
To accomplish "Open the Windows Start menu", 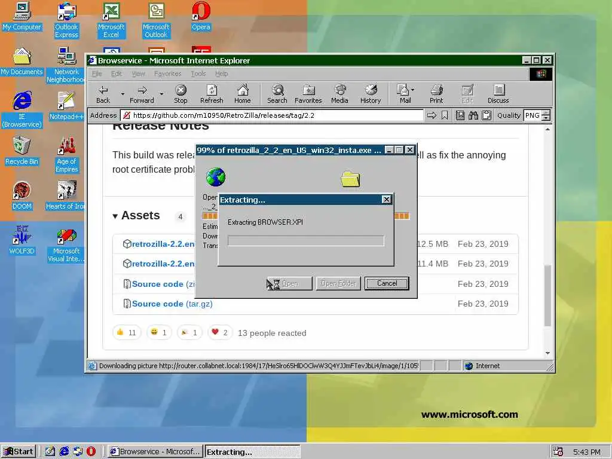I will click(x=19, y=452).
